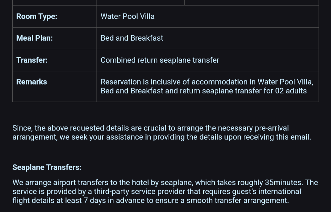Image resolution: width=331 pixels, height=212 pixels.
Task: Click the "Transfer:" label cell
Action: [32, 60]
